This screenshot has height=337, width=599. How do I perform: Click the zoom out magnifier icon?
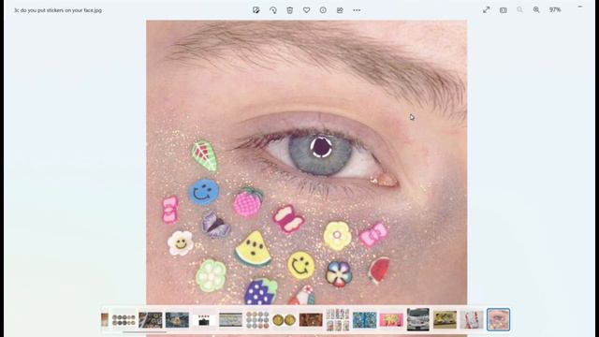pos(519,10)
